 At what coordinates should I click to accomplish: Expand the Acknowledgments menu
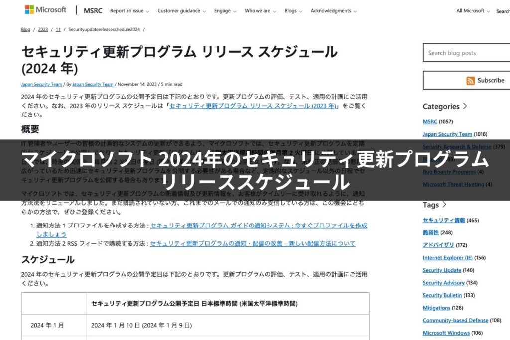tap(333, 11)
